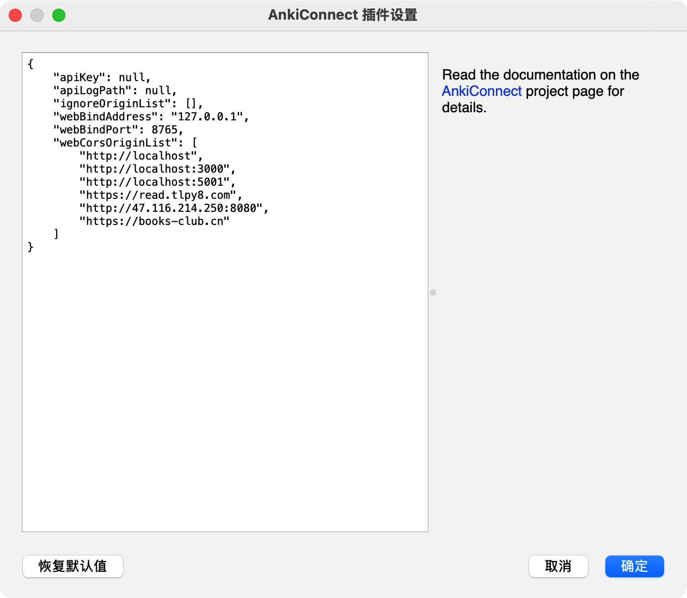
Task: Click the "https://read.tlpy8.com" entry
Action: [161, 195]
